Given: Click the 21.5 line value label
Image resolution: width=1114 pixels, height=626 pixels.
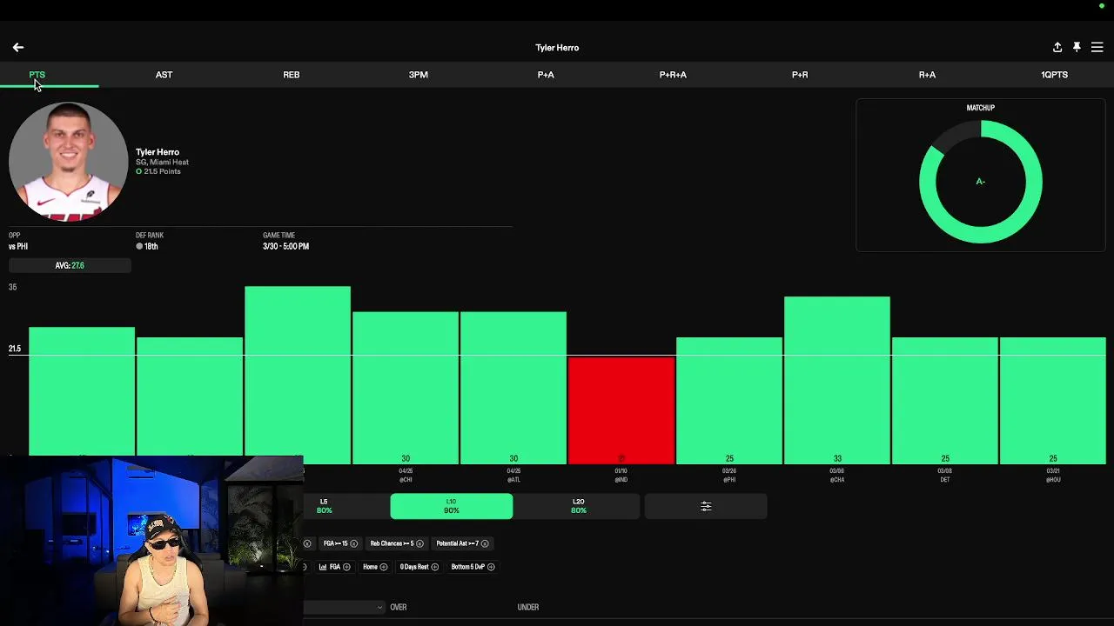Looking at the screenshot, I should pyautogui.click(x=15, y=349).
